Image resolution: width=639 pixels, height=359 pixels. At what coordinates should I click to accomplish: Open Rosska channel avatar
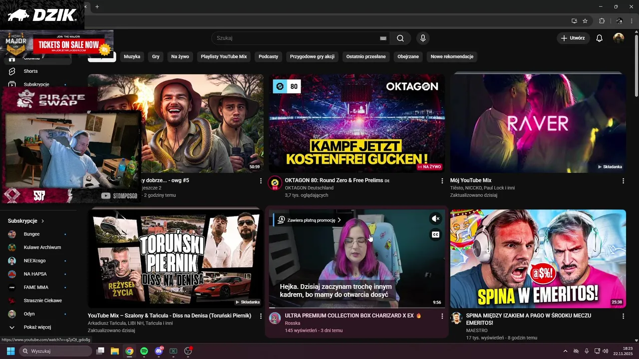275,318
